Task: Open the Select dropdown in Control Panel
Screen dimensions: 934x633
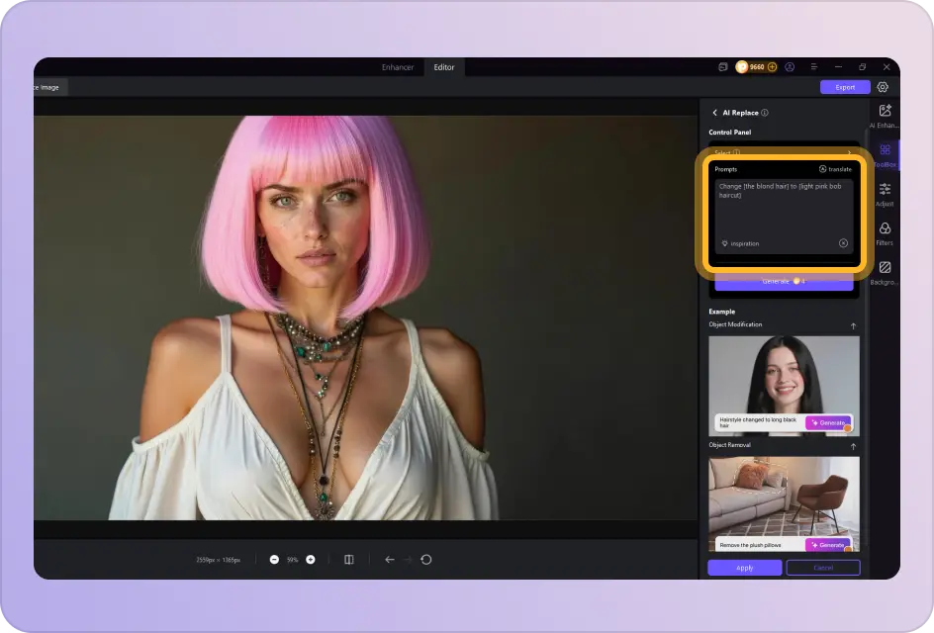Action: (784, 153)
